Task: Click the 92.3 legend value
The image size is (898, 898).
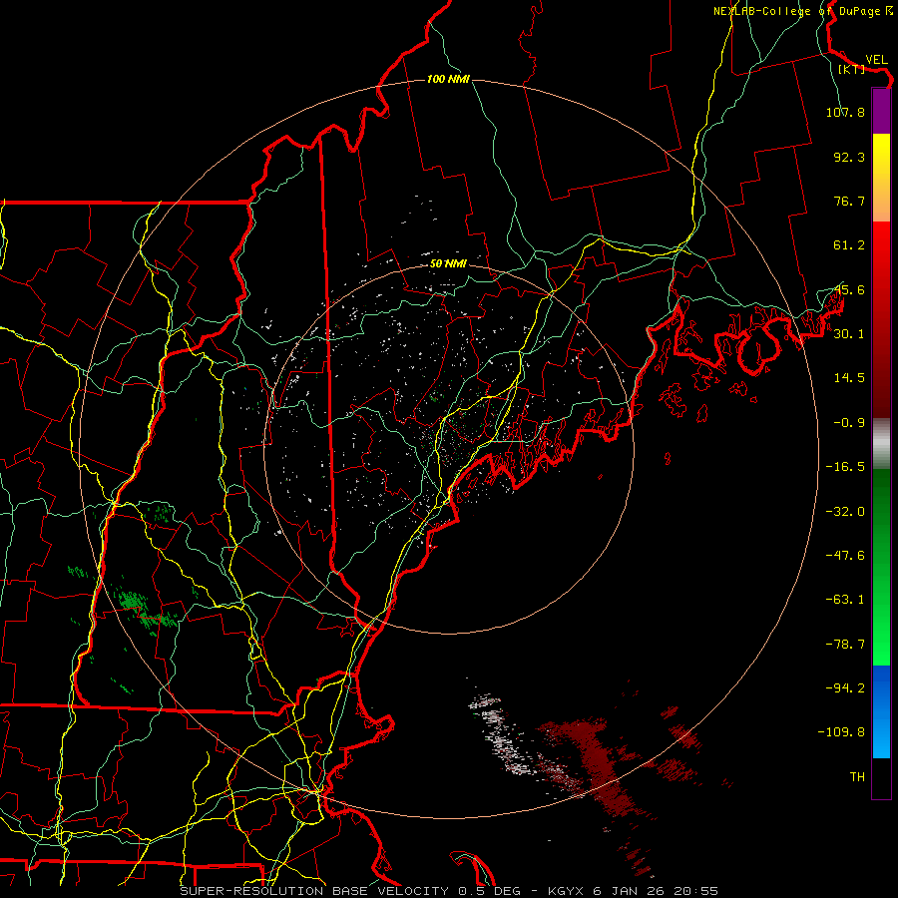Action: click(x=849, y=157)
